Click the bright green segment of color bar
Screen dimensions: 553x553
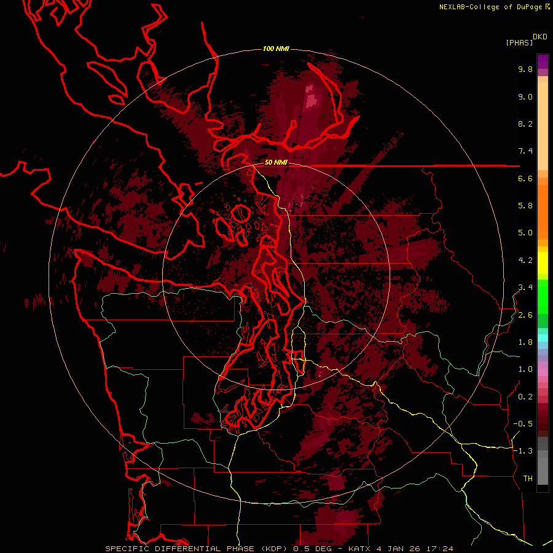[543, 296]
